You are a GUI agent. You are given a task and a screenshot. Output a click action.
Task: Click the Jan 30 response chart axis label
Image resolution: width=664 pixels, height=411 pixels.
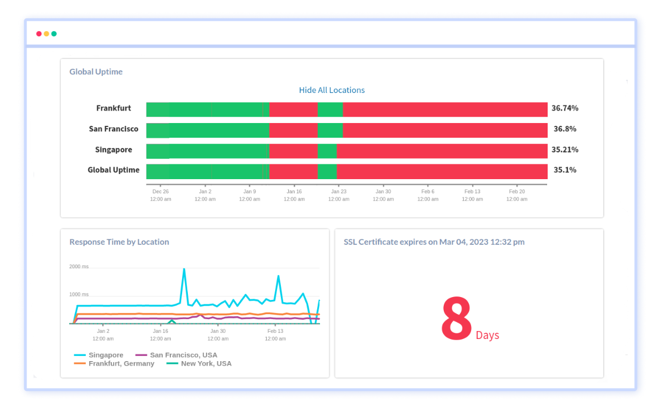(218, 335)
